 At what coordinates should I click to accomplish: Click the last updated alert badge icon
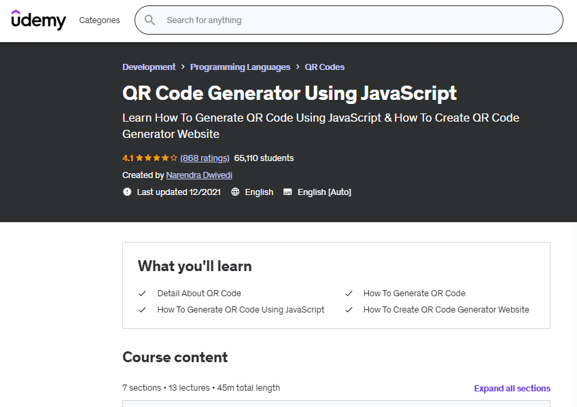point(127,192)
